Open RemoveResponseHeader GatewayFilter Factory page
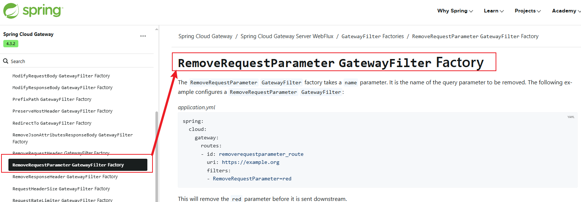This screenshot has width=581, height=202. (65, 177)
